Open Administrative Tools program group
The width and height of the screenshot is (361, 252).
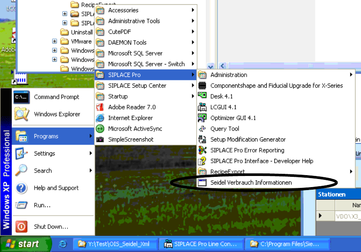(x=146, y=21)
